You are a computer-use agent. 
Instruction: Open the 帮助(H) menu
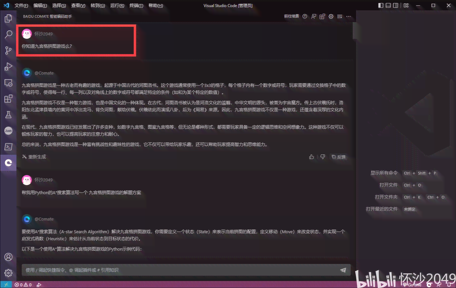coord(156,6)
